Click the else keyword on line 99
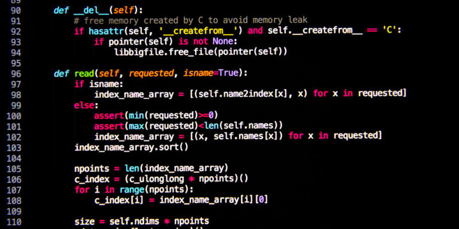459x229 pixels. pyautogui.click(x=84, y=105)
